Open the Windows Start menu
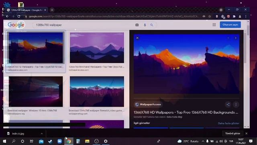 (4, 141)
